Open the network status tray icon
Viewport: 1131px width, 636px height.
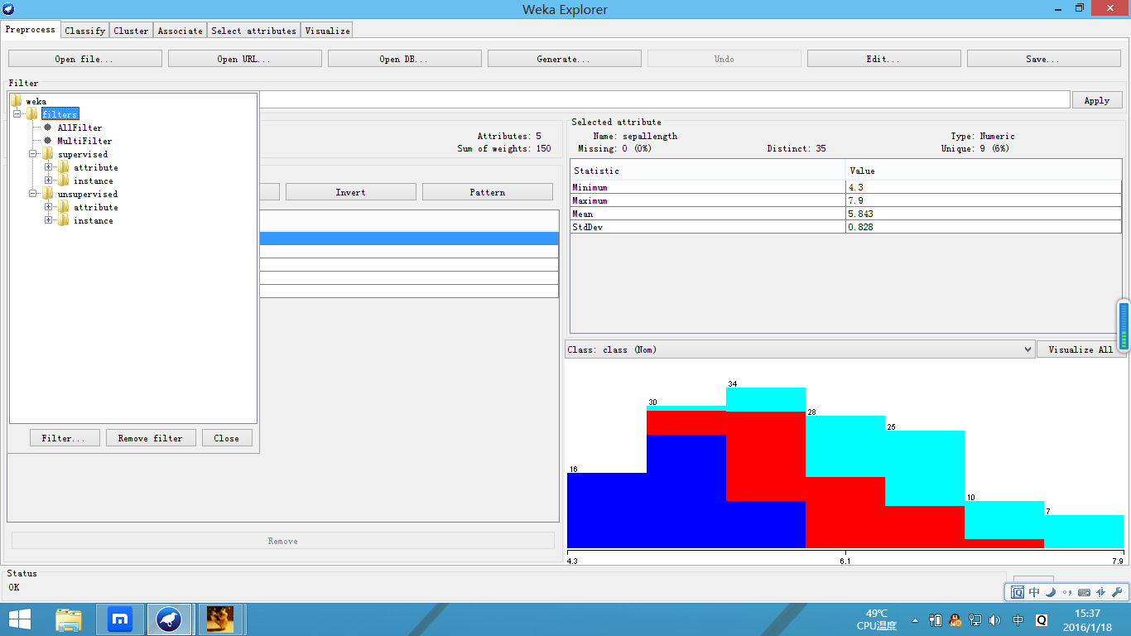tap(975, 619)
